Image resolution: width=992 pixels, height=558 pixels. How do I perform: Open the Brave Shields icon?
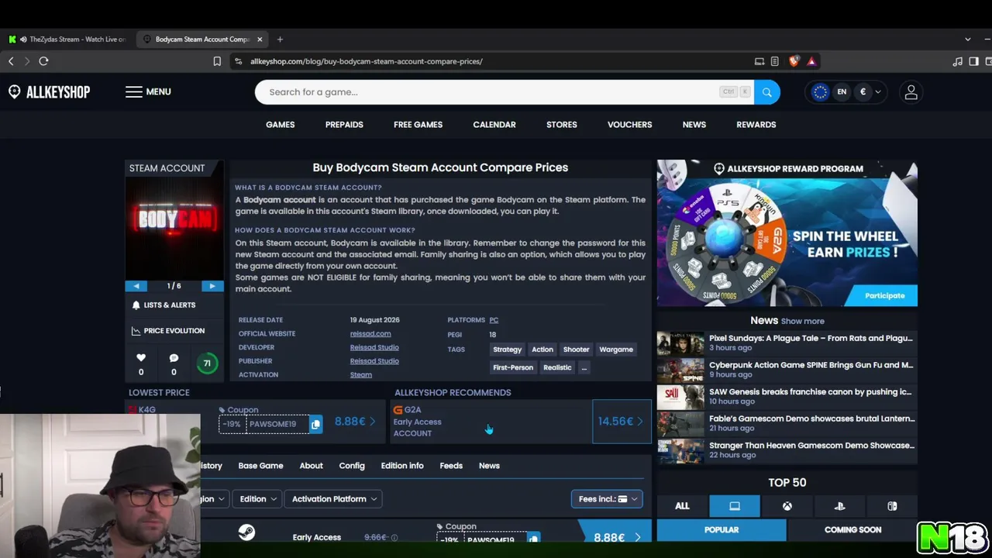[794, 61]
